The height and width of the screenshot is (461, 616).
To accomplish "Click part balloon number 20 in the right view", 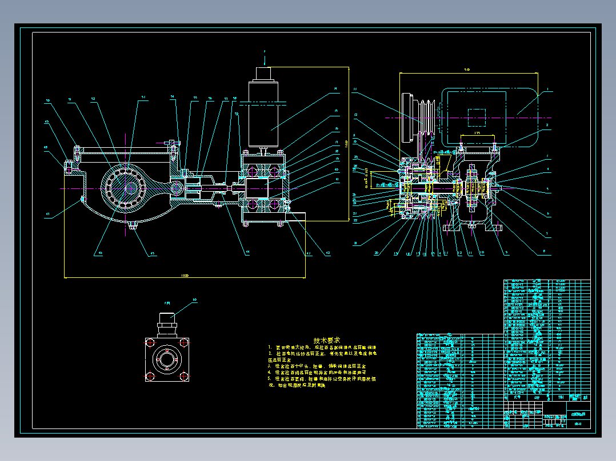I will tap(377, 253).
